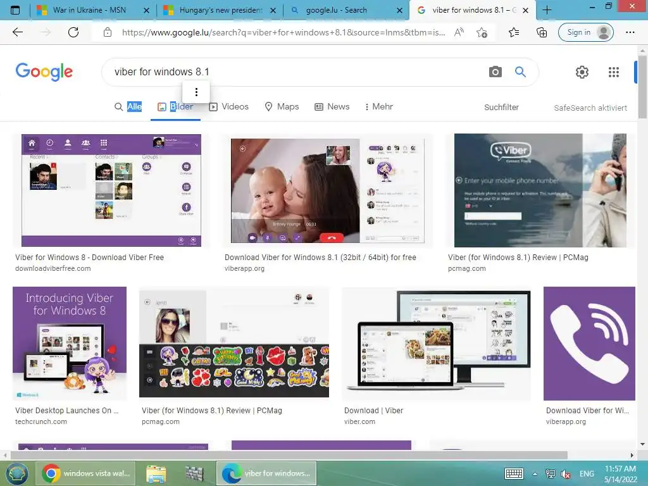Click the three-dot popup below search box
Screen dimensions: 648x486
196,92
